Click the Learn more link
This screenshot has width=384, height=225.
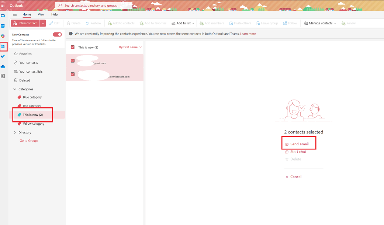[248, 34]
